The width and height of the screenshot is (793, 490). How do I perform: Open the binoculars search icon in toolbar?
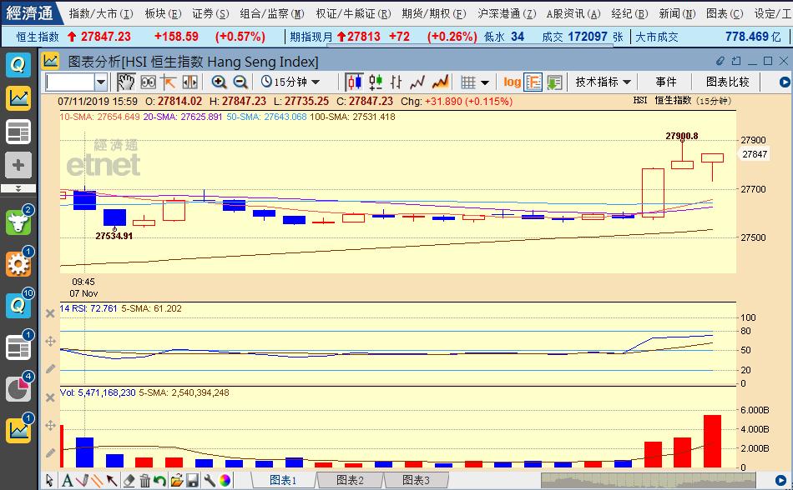pyautogui.click(x=150, y=83)
